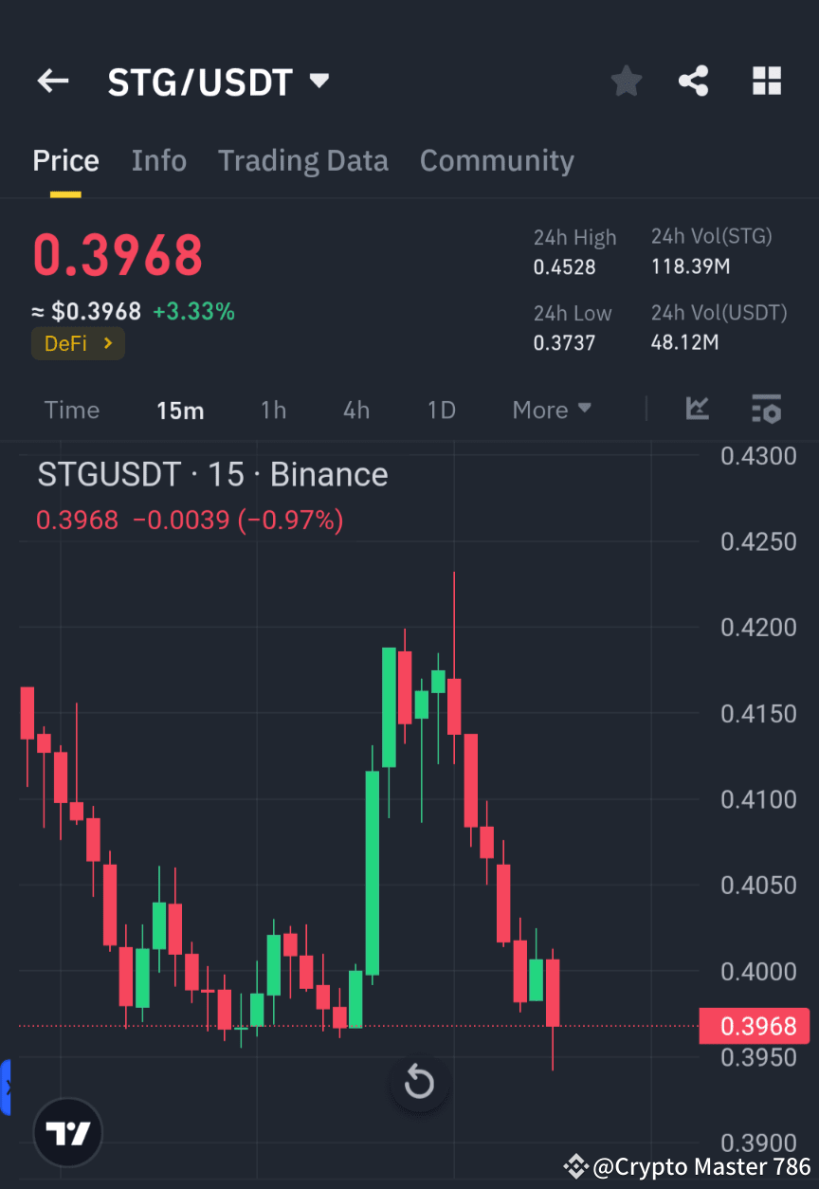The image size is (819, 1189).
Task: Click the back arrow to exit chart
Action: (x=52, y=81)
